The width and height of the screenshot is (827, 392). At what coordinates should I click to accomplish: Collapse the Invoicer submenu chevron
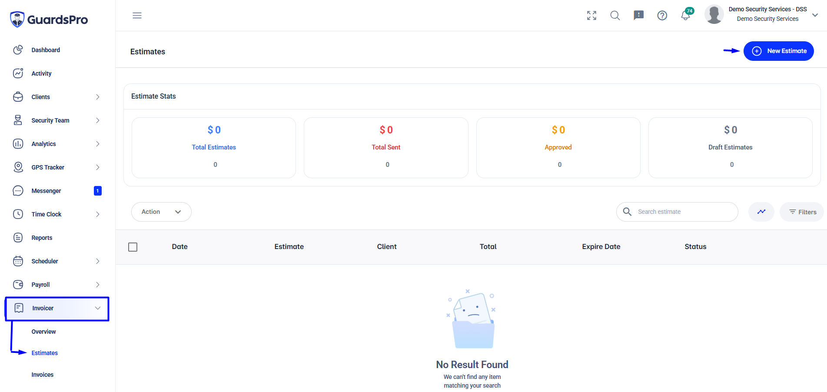[98, 308]
